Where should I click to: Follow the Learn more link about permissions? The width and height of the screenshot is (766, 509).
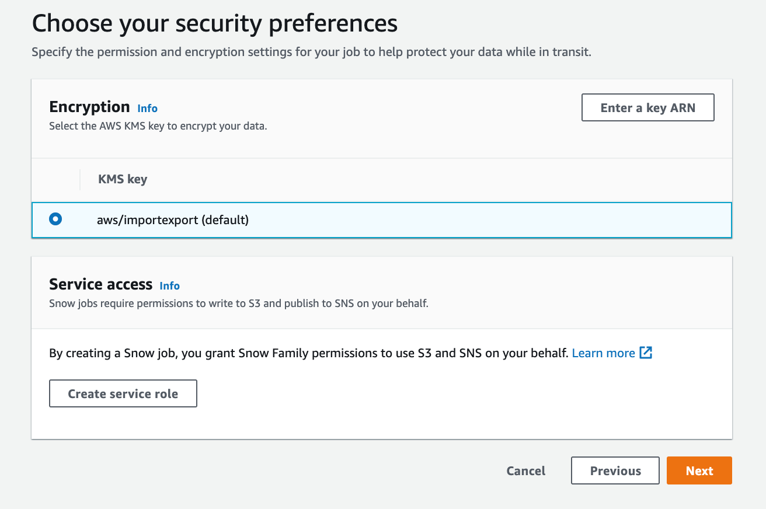(x=604, y=353)
